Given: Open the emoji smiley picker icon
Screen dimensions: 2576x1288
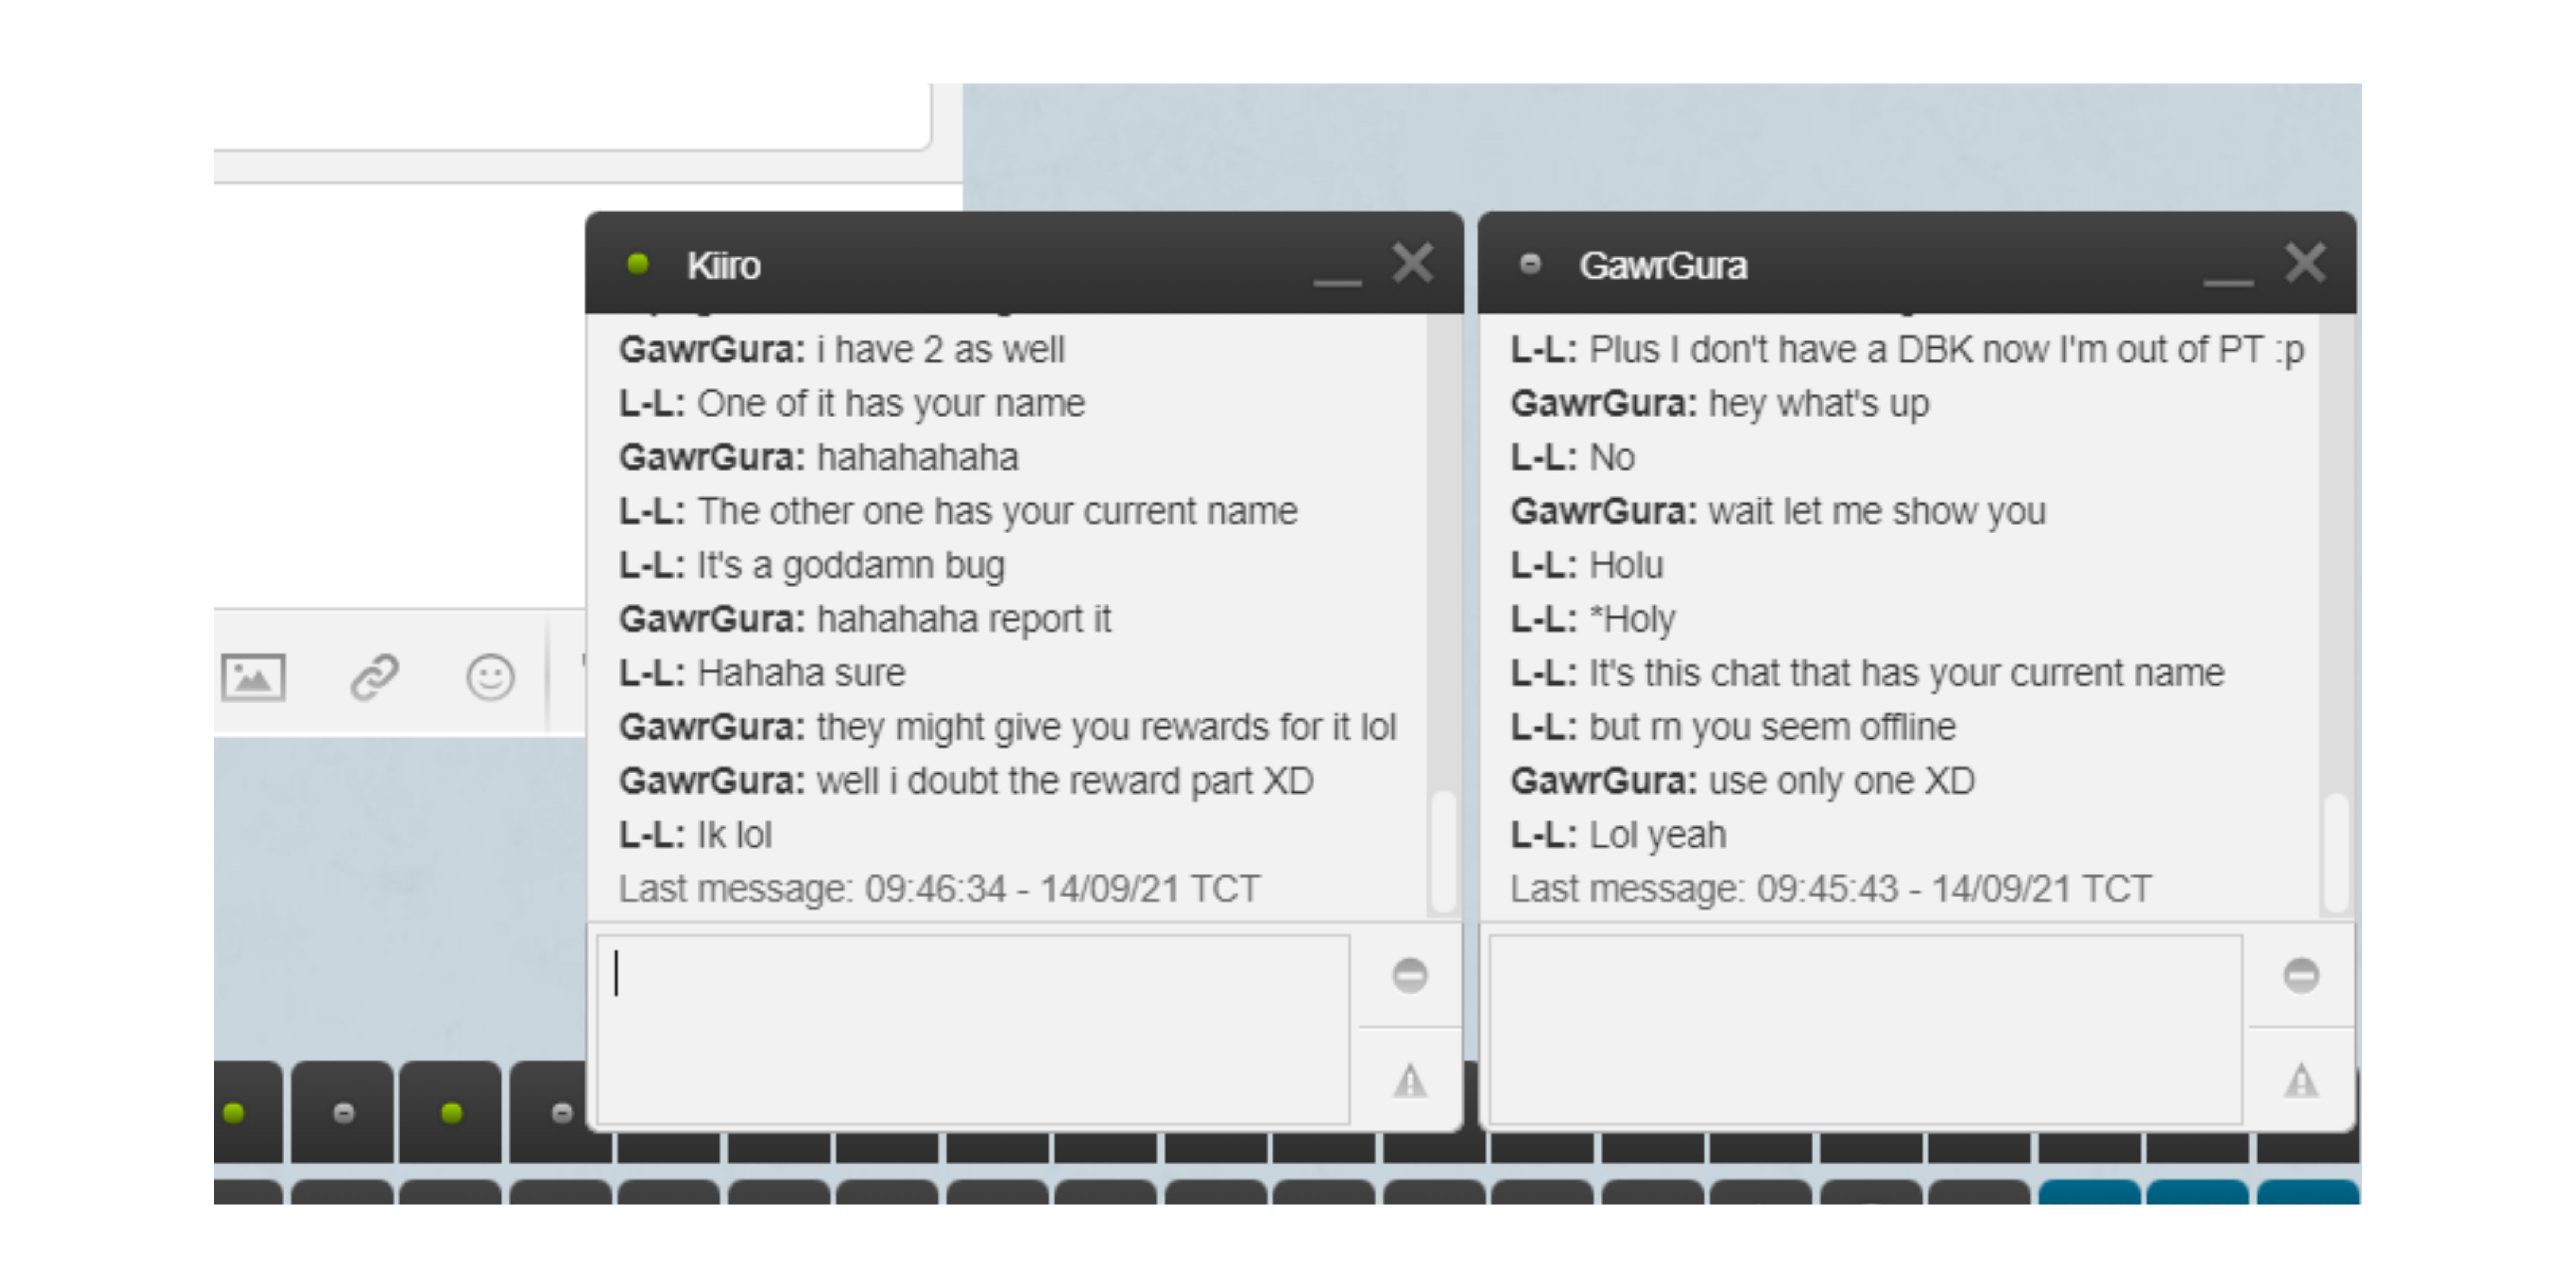Looking at the screenshot, I should point(490,677).
